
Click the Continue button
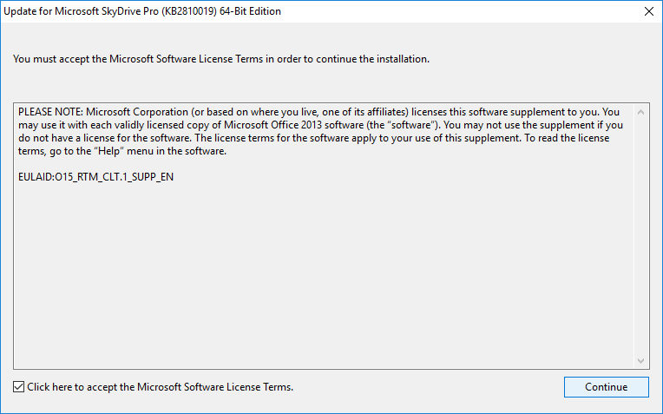click(606, 387)
